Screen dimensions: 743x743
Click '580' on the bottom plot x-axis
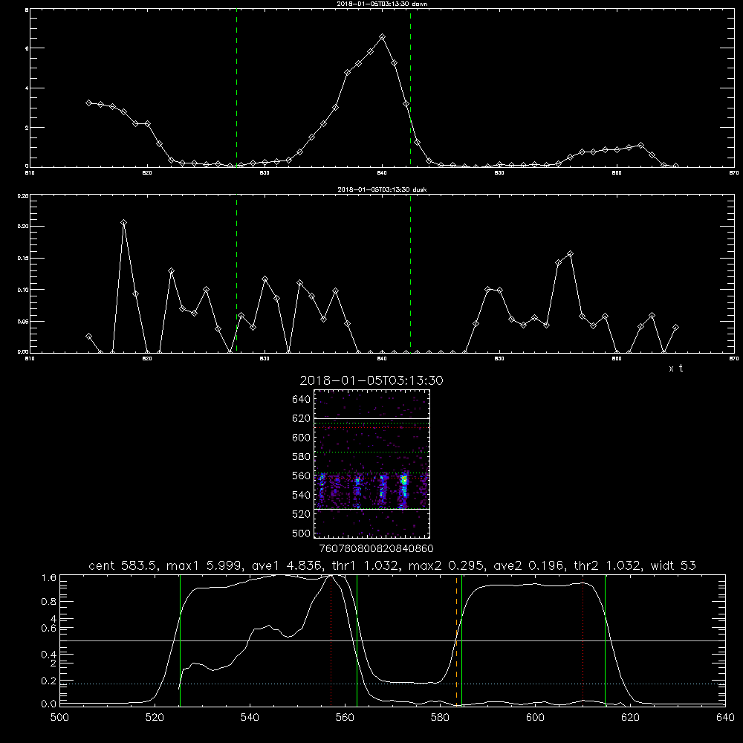pyautogui.click(x=440, y=717)
